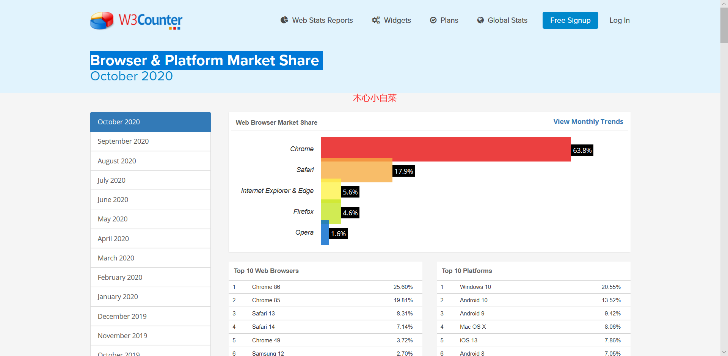Open View Monthly Trends link
The image size is (728, 356).
pos(588,122)
